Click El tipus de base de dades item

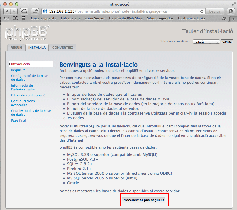[x=105, y=94]
